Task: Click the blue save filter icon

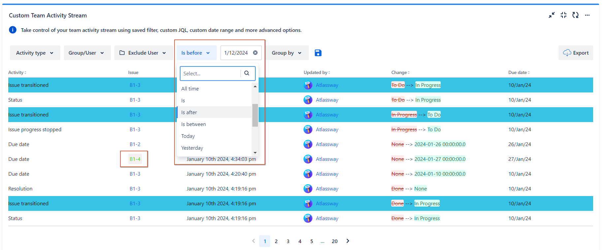Action: click(318, 53)
